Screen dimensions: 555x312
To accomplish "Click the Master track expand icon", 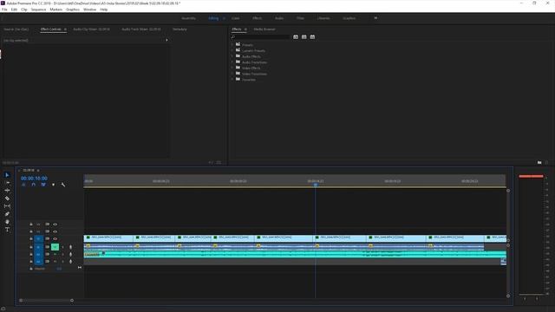I will pyautogui.click(x=80, y=268).
